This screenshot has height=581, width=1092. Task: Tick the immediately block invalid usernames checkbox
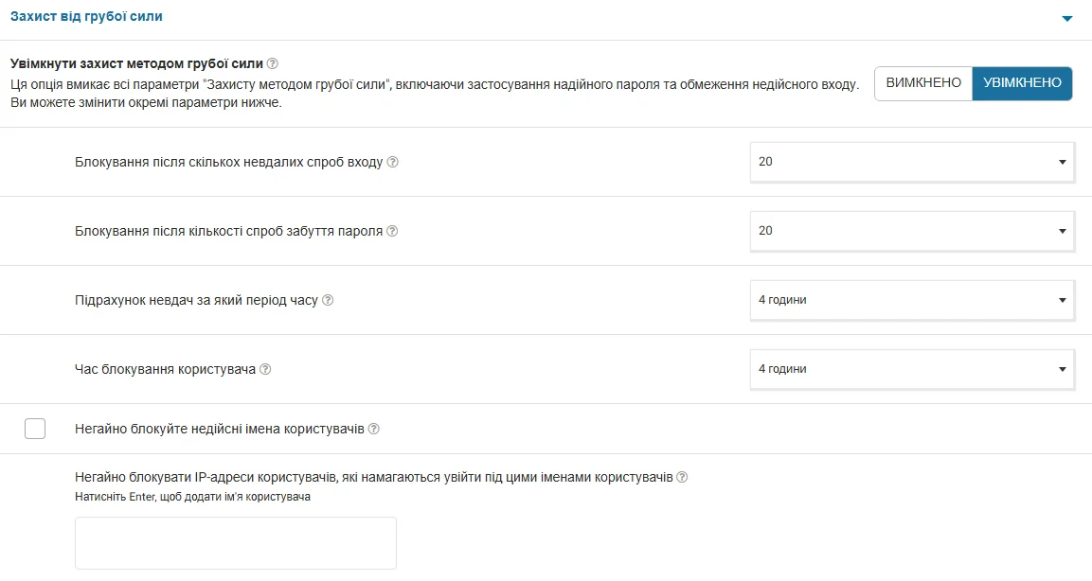tap(35, 429)
